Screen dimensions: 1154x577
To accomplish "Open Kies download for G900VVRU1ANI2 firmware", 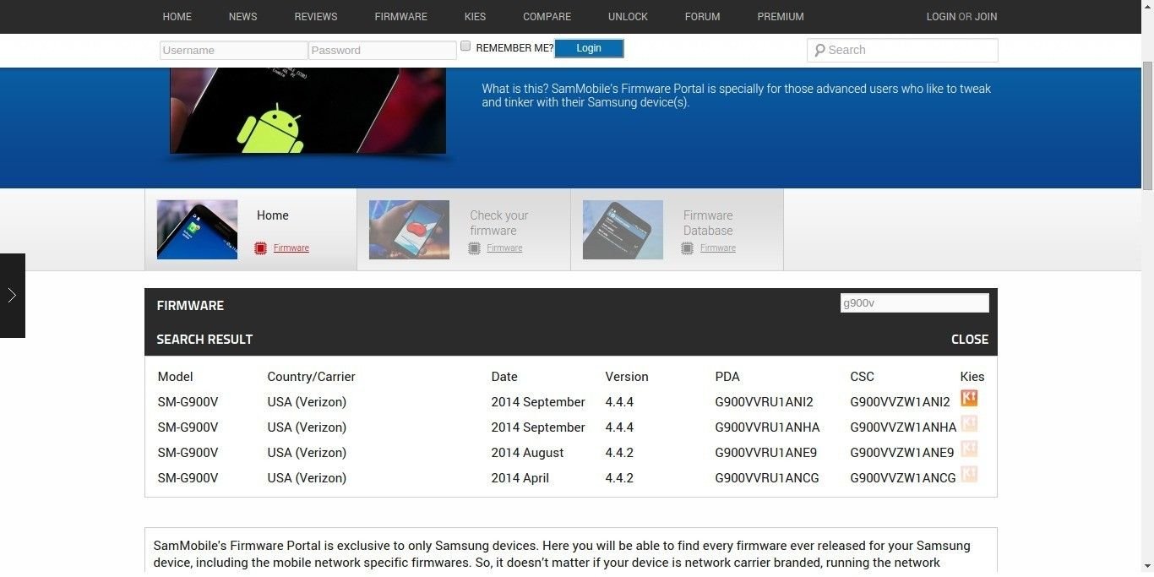I will click(969, 398).
